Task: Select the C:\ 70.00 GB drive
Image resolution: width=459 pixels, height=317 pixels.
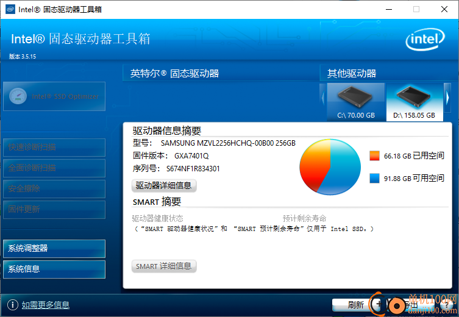Action: (355, 102)
